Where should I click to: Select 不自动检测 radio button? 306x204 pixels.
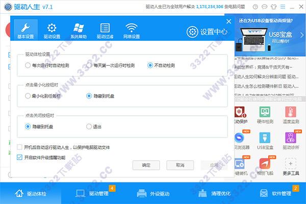[150, 65]
